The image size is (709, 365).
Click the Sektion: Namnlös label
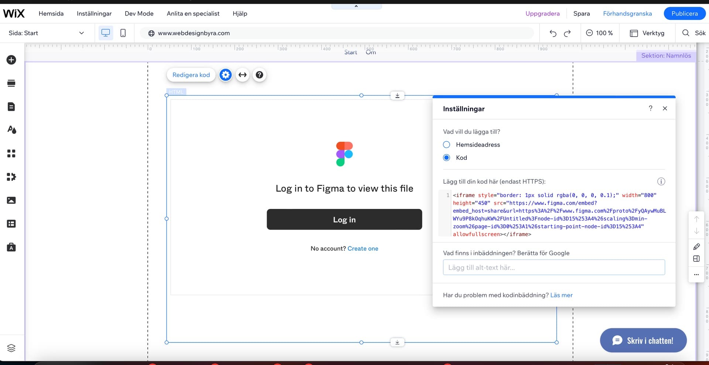tap(666, 56)
